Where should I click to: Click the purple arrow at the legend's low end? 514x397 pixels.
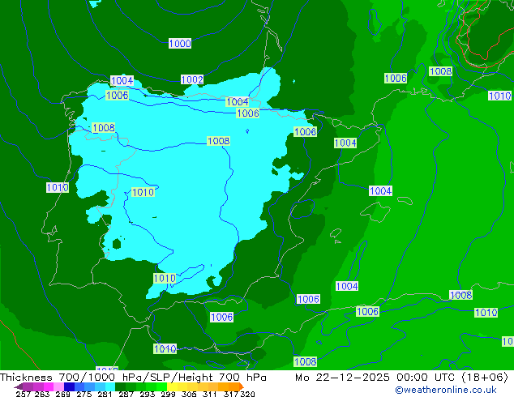tap(19, 386)
